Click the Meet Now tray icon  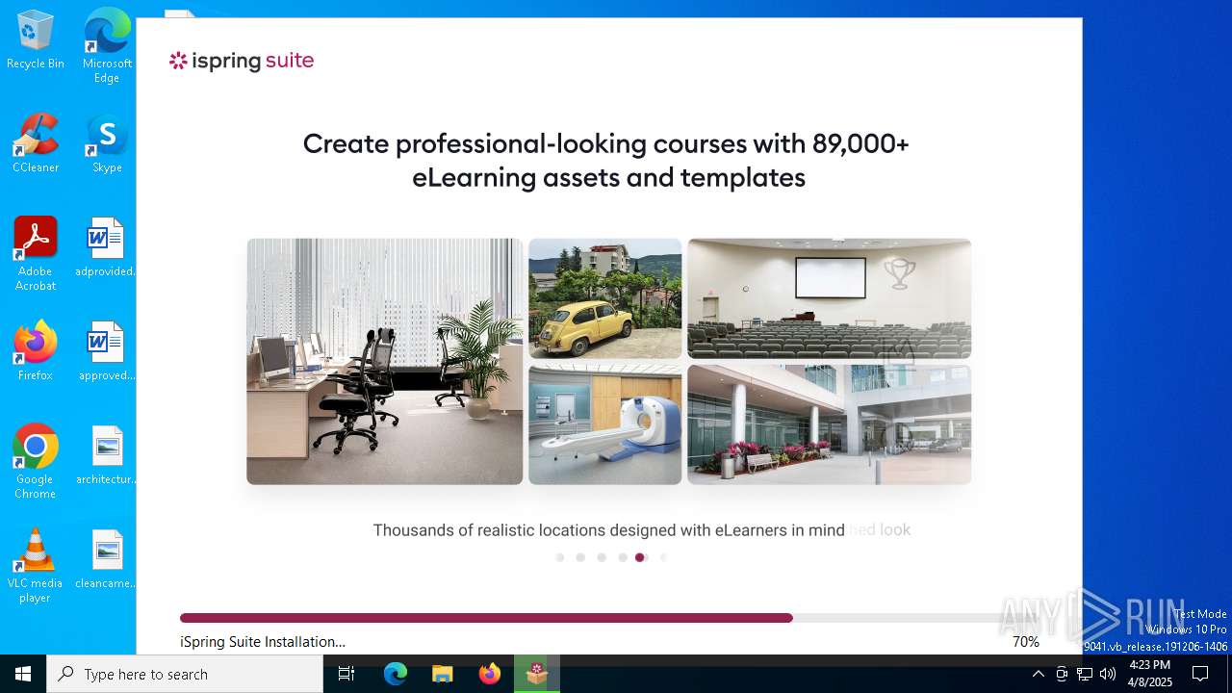[1062, 674]
